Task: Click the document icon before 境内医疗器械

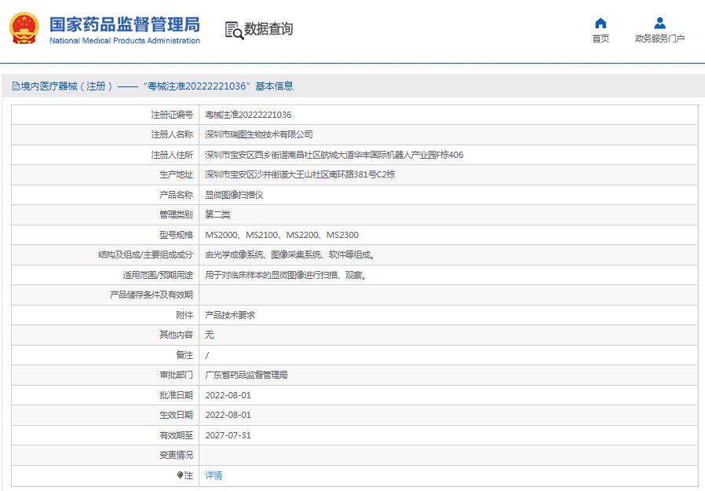Action: (16, 86)
